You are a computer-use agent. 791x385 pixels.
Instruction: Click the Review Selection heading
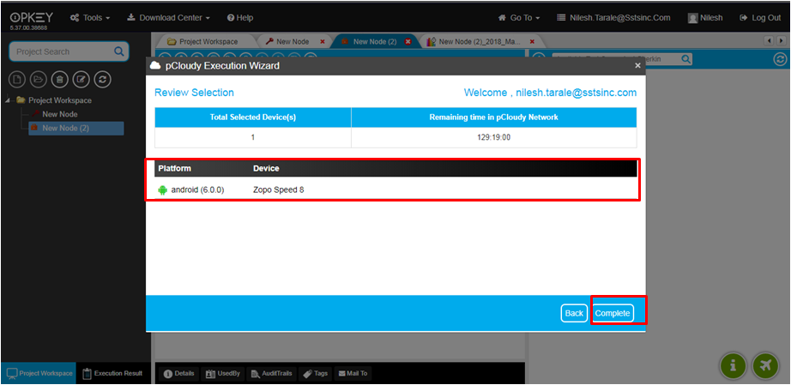(194, 93)
